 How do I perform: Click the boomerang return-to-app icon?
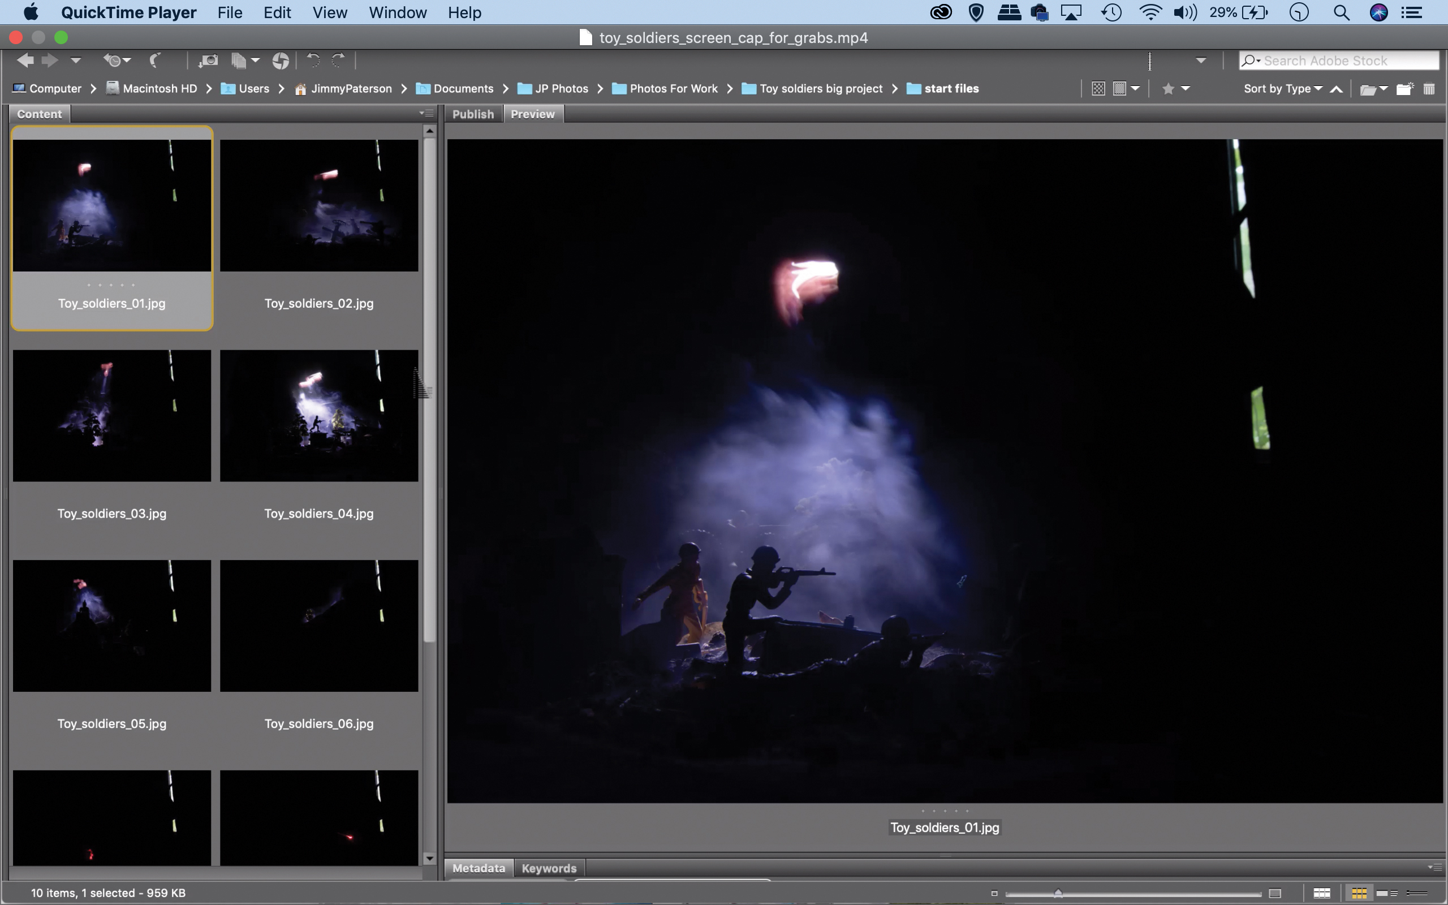click(155, 60)
